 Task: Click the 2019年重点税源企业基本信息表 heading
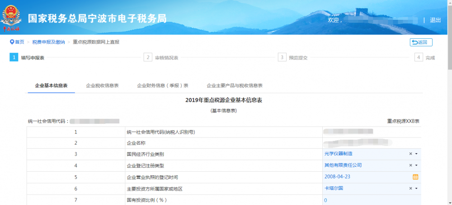coord(224,100)
